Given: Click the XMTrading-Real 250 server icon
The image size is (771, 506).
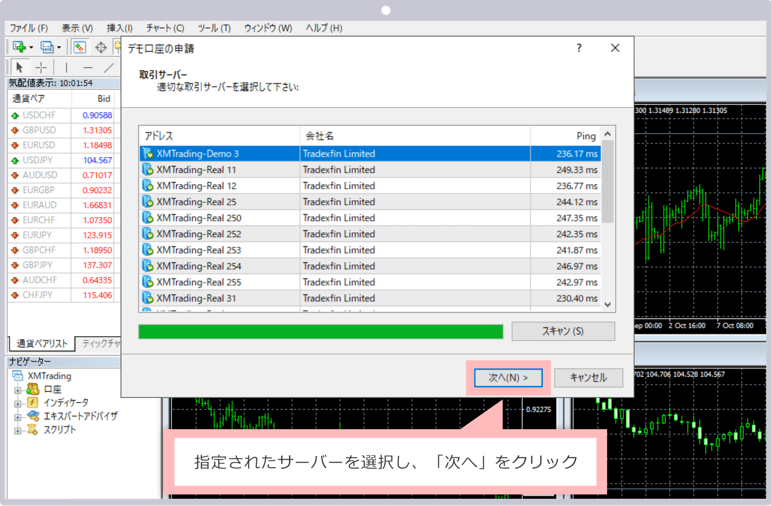Looking at the screenshot, I should 148,218.
